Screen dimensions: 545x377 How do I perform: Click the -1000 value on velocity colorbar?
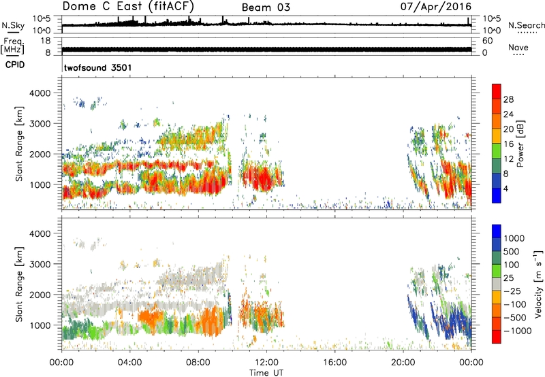point(517,331)
